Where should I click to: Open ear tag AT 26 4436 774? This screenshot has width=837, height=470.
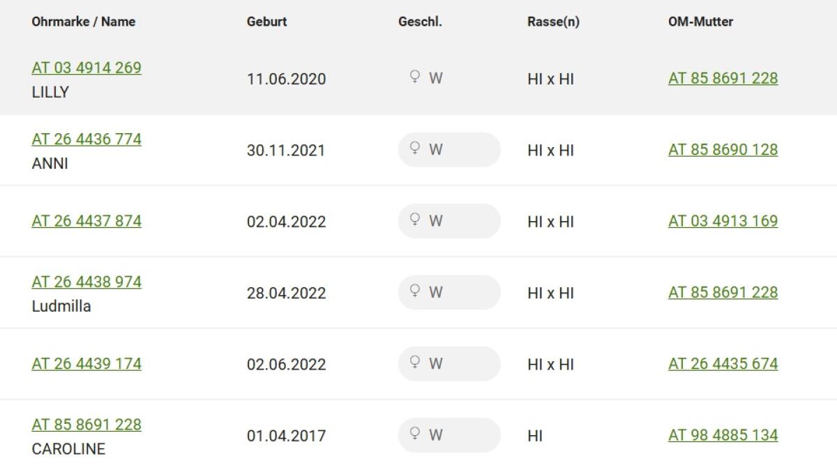click(x=86, y=139)
